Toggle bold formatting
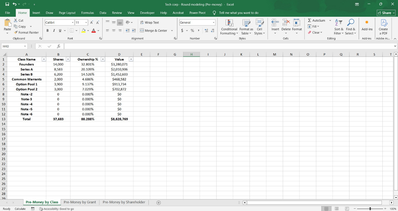This screenshot has height=211, width=398. click(48, 30)
